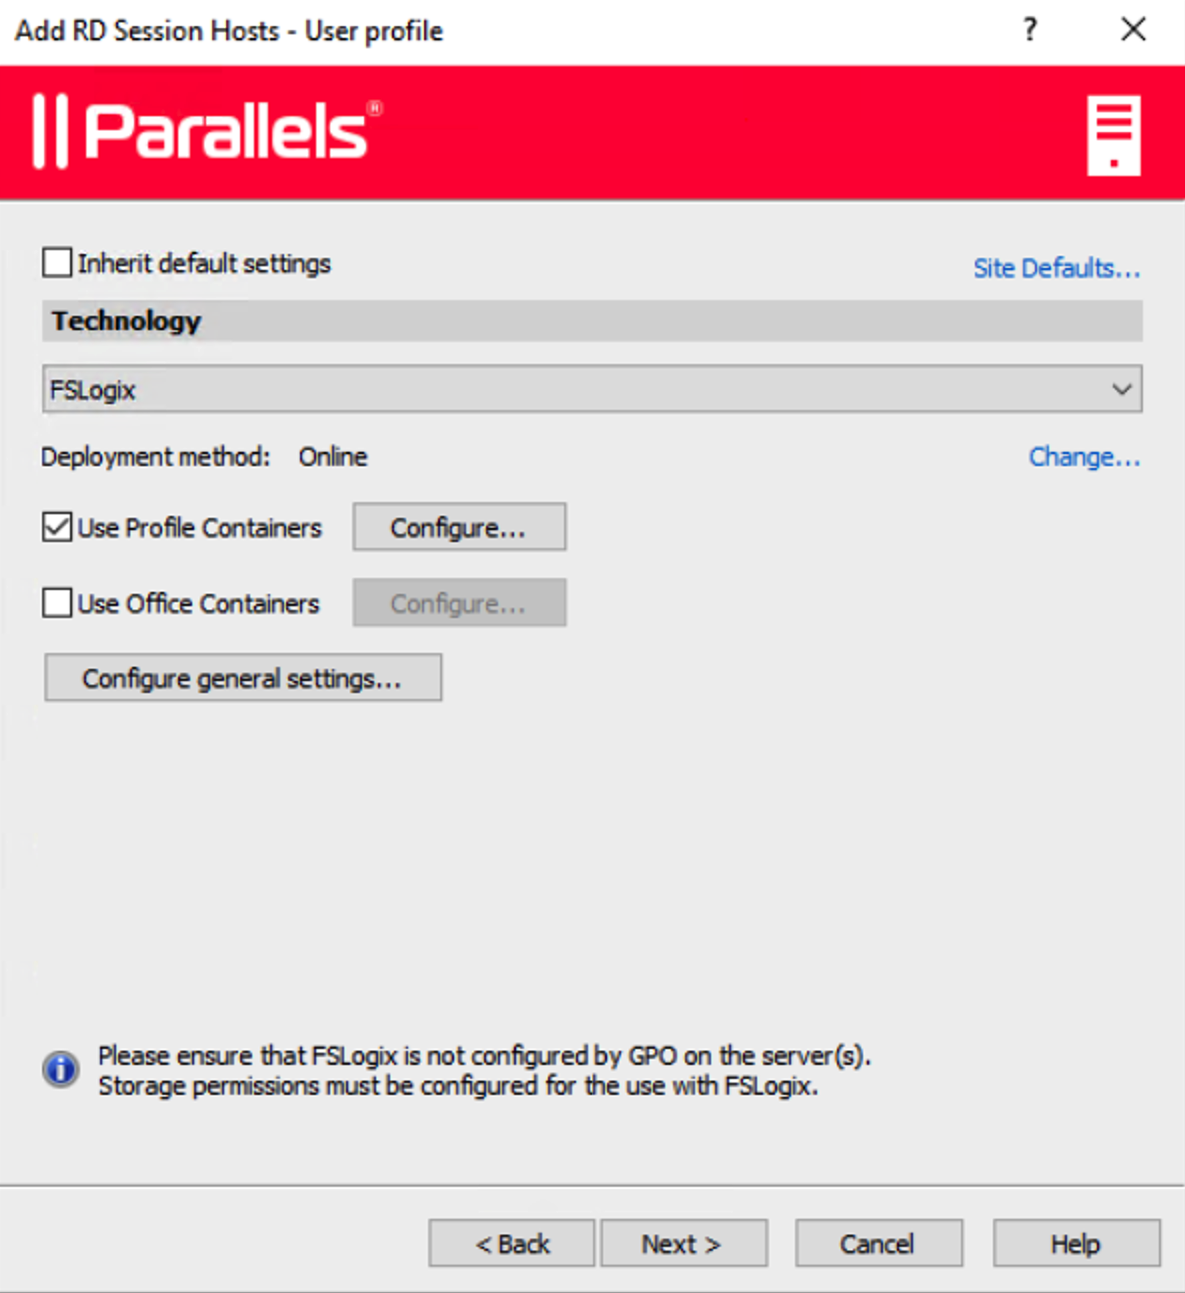The width and height of the screenshot is (1185, 1293).
Task: Enable Use Office Containers checkbox
Action: tap(58, 603)
